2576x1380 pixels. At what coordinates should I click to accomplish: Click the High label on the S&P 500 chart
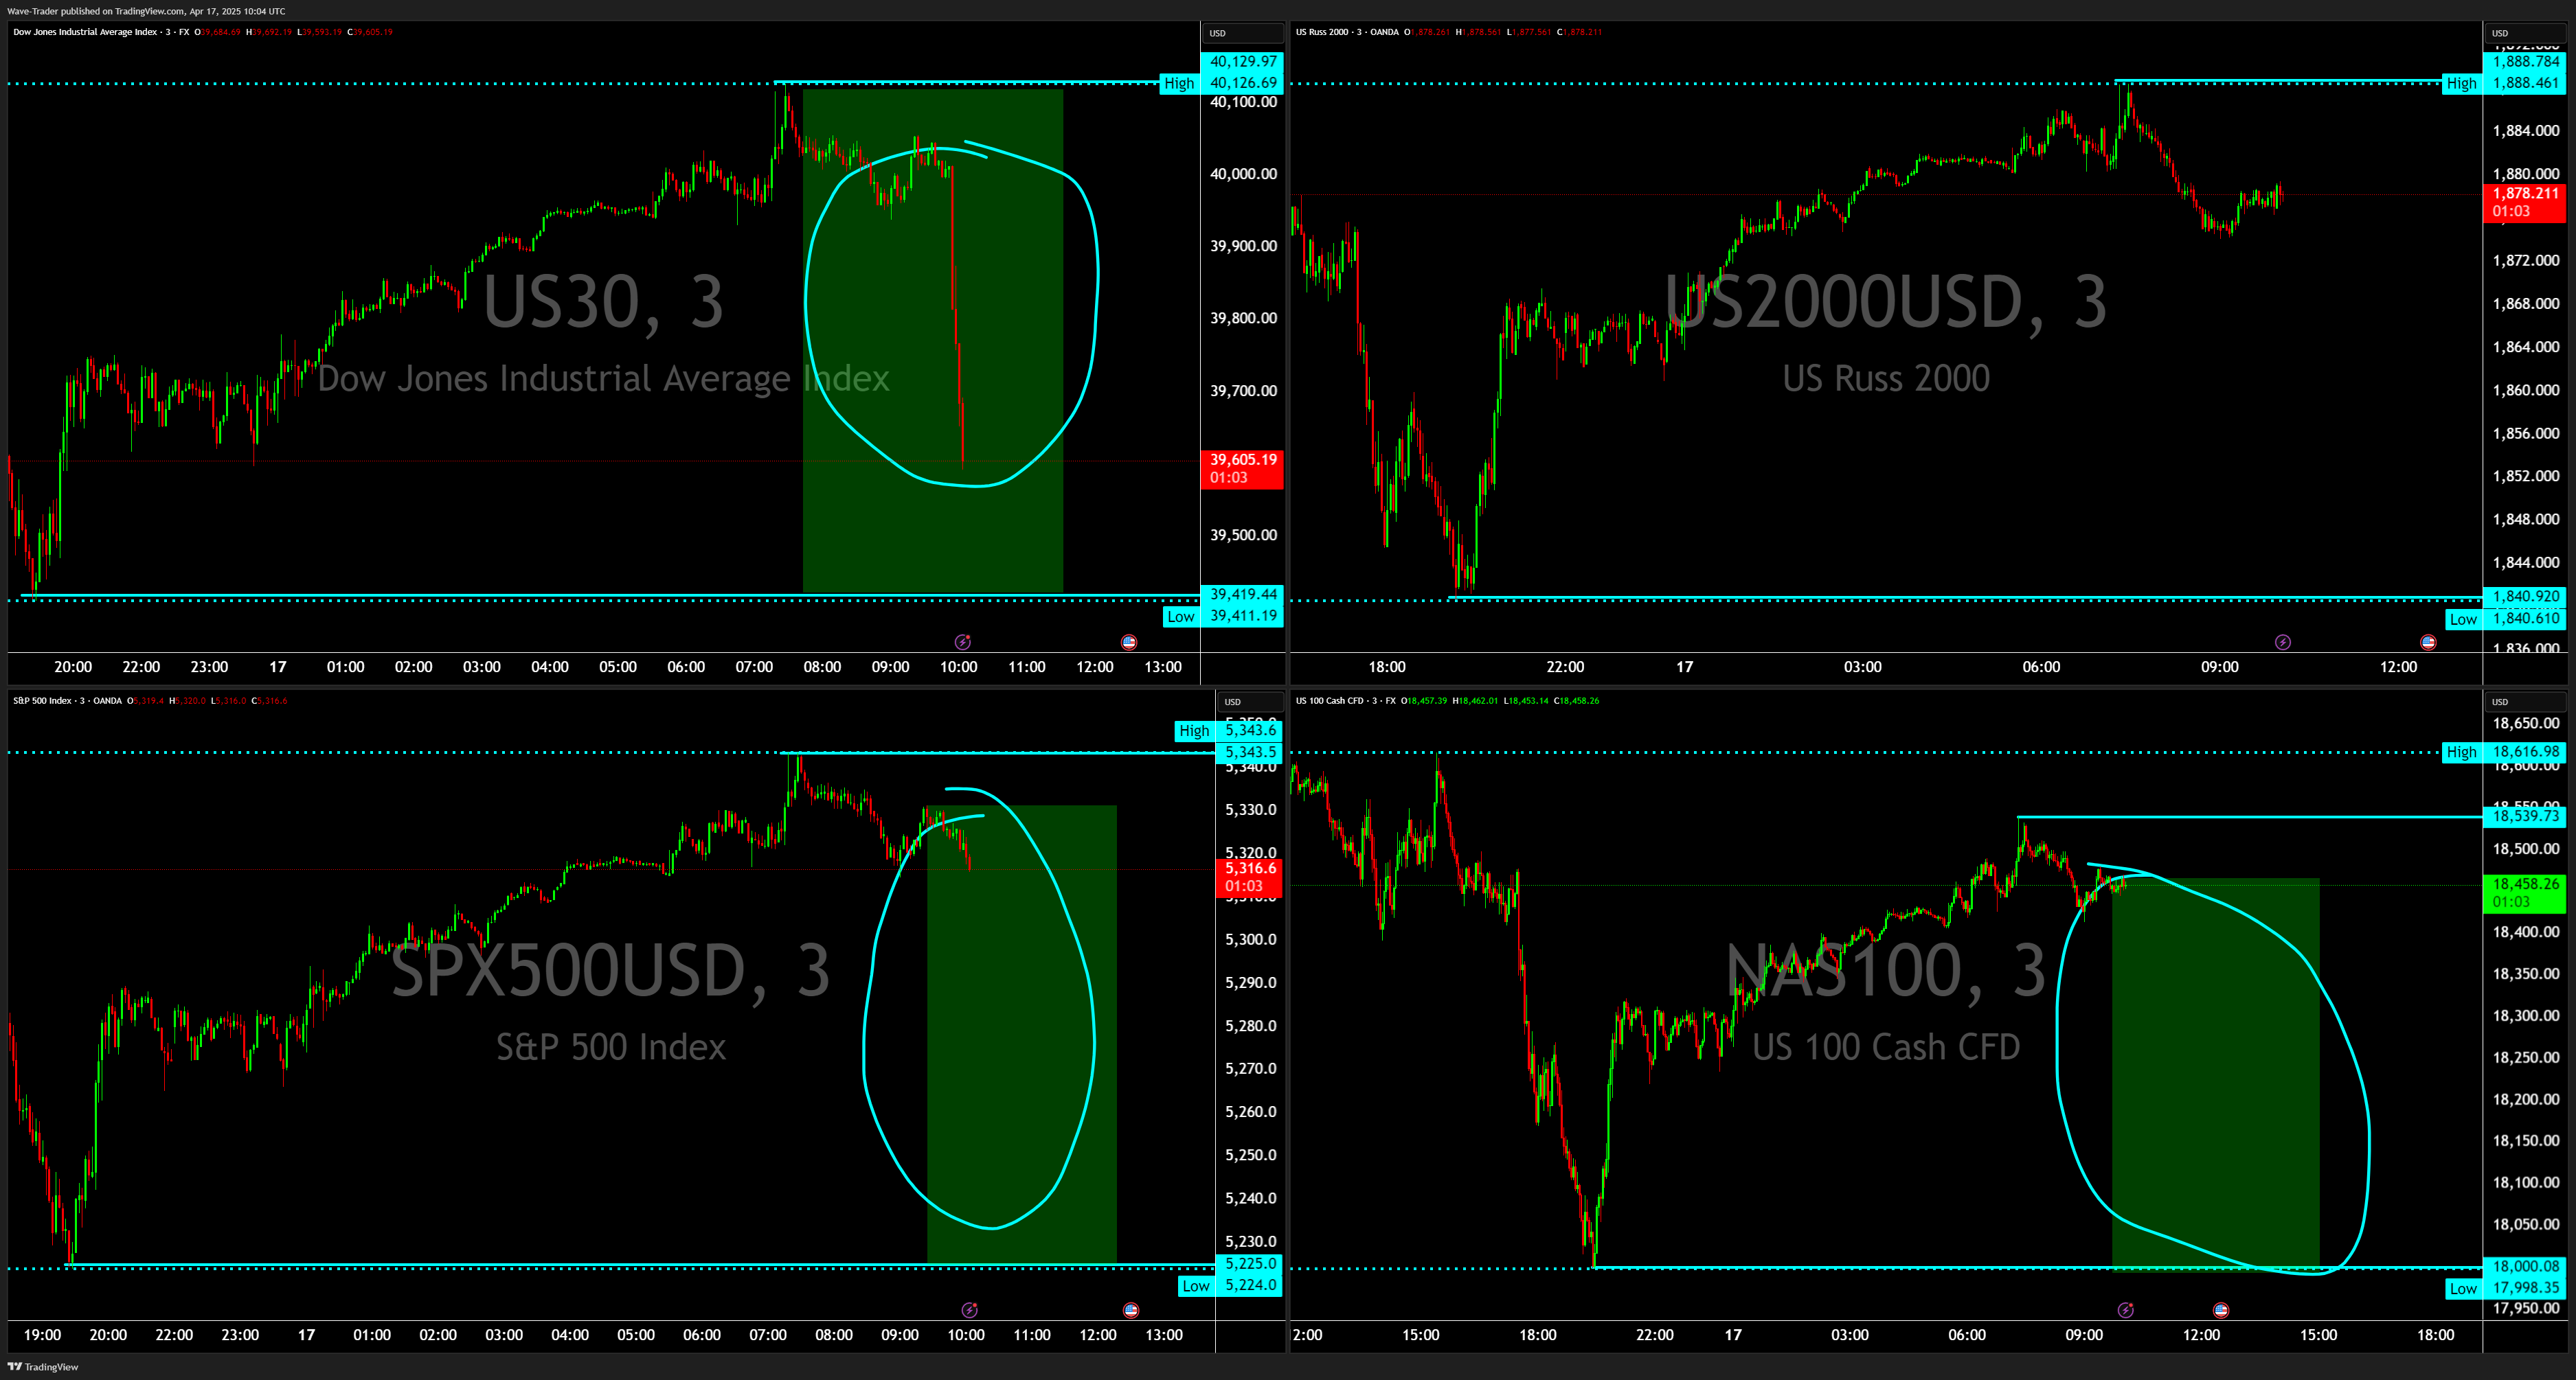1195,731
